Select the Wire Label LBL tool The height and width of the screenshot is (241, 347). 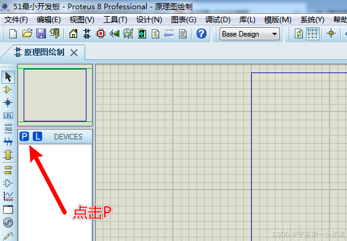8,115
